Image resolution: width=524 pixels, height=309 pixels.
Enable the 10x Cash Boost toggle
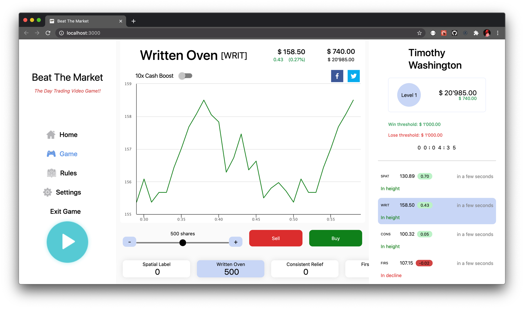coord(185,76)
